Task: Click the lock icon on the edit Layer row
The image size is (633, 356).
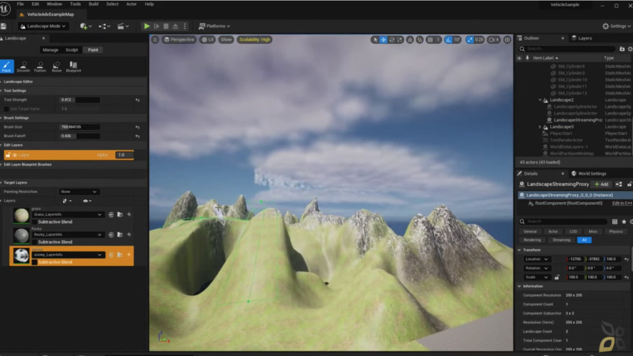Action: pos(8,155)
